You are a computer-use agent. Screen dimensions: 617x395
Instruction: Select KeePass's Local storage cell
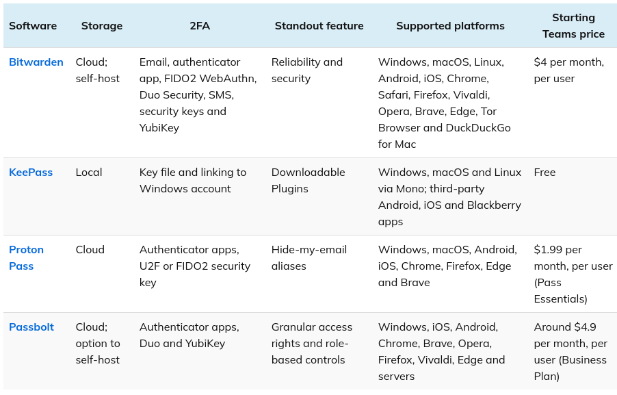tap(90, 173)
